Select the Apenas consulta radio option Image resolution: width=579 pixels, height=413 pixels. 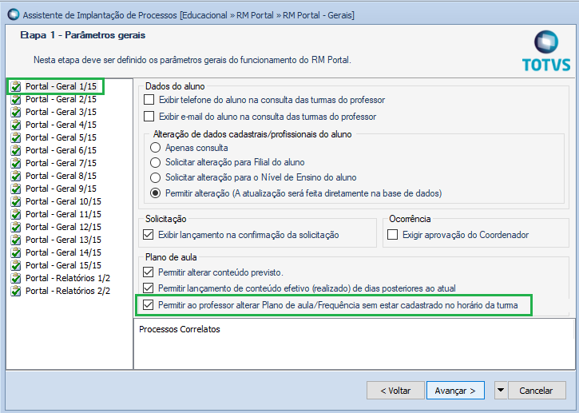coord(156,148)
